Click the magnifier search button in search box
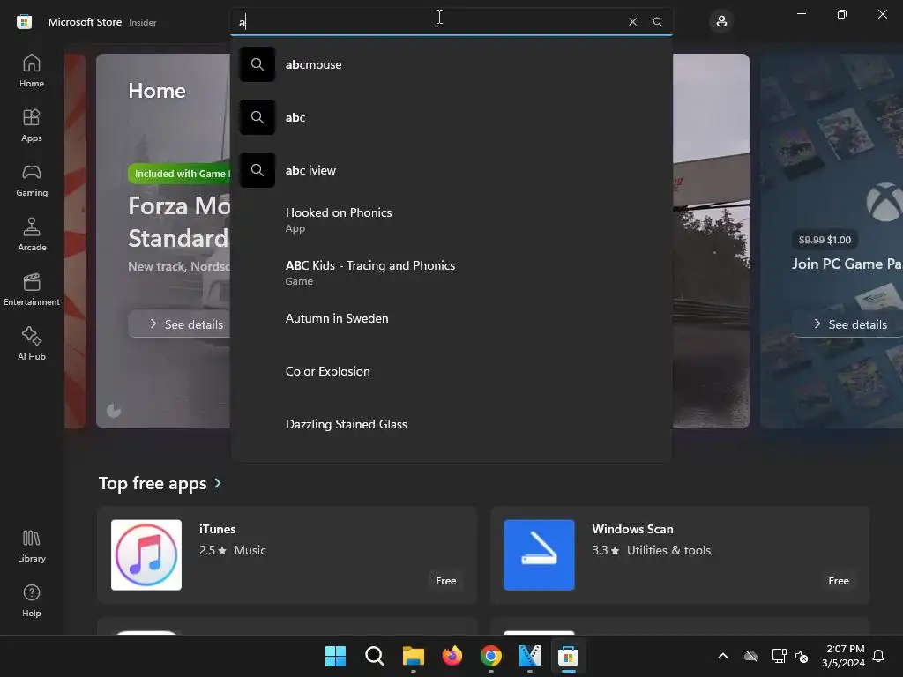 pyautogui.click(x=657, y=22)
